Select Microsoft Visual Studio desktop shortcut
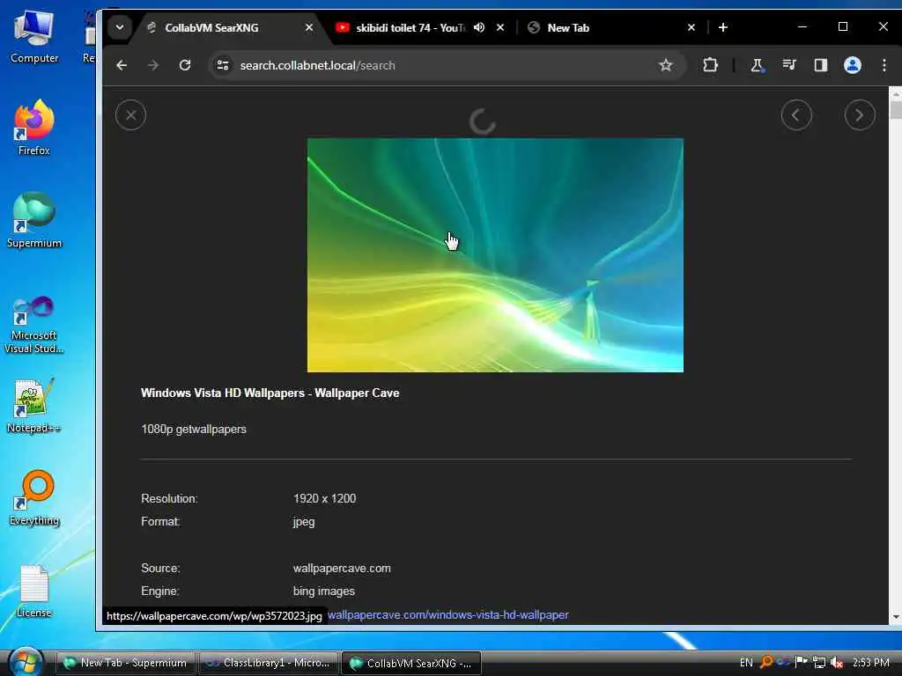Viewport: 902px width, 676px height. coord(34,326)
